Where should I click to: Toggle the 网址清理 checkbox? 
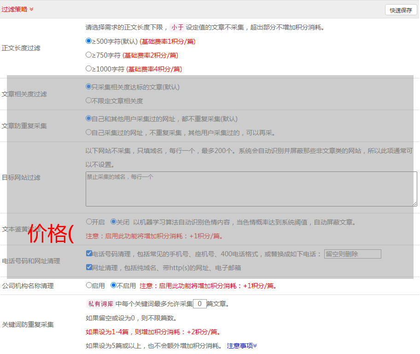click(x=89, y=267)
